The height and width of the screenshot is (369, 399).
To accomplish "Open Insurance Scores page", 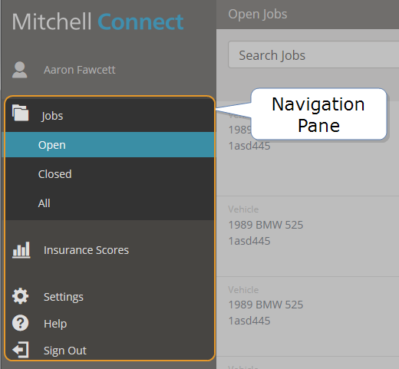I will [x=86, y=250].
